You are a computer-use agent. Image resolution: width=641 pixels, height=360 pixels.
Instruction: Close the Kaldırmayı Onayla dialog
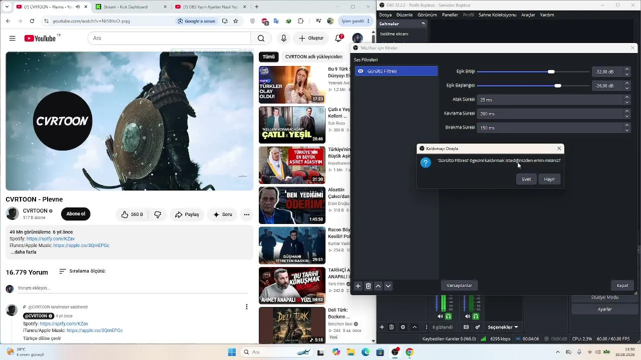click(559, 148)
